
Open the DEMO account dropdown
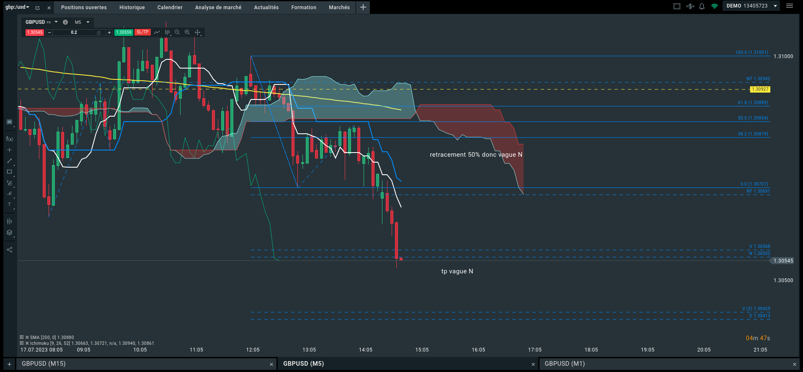pyautogui.click(x=775, y=6)
